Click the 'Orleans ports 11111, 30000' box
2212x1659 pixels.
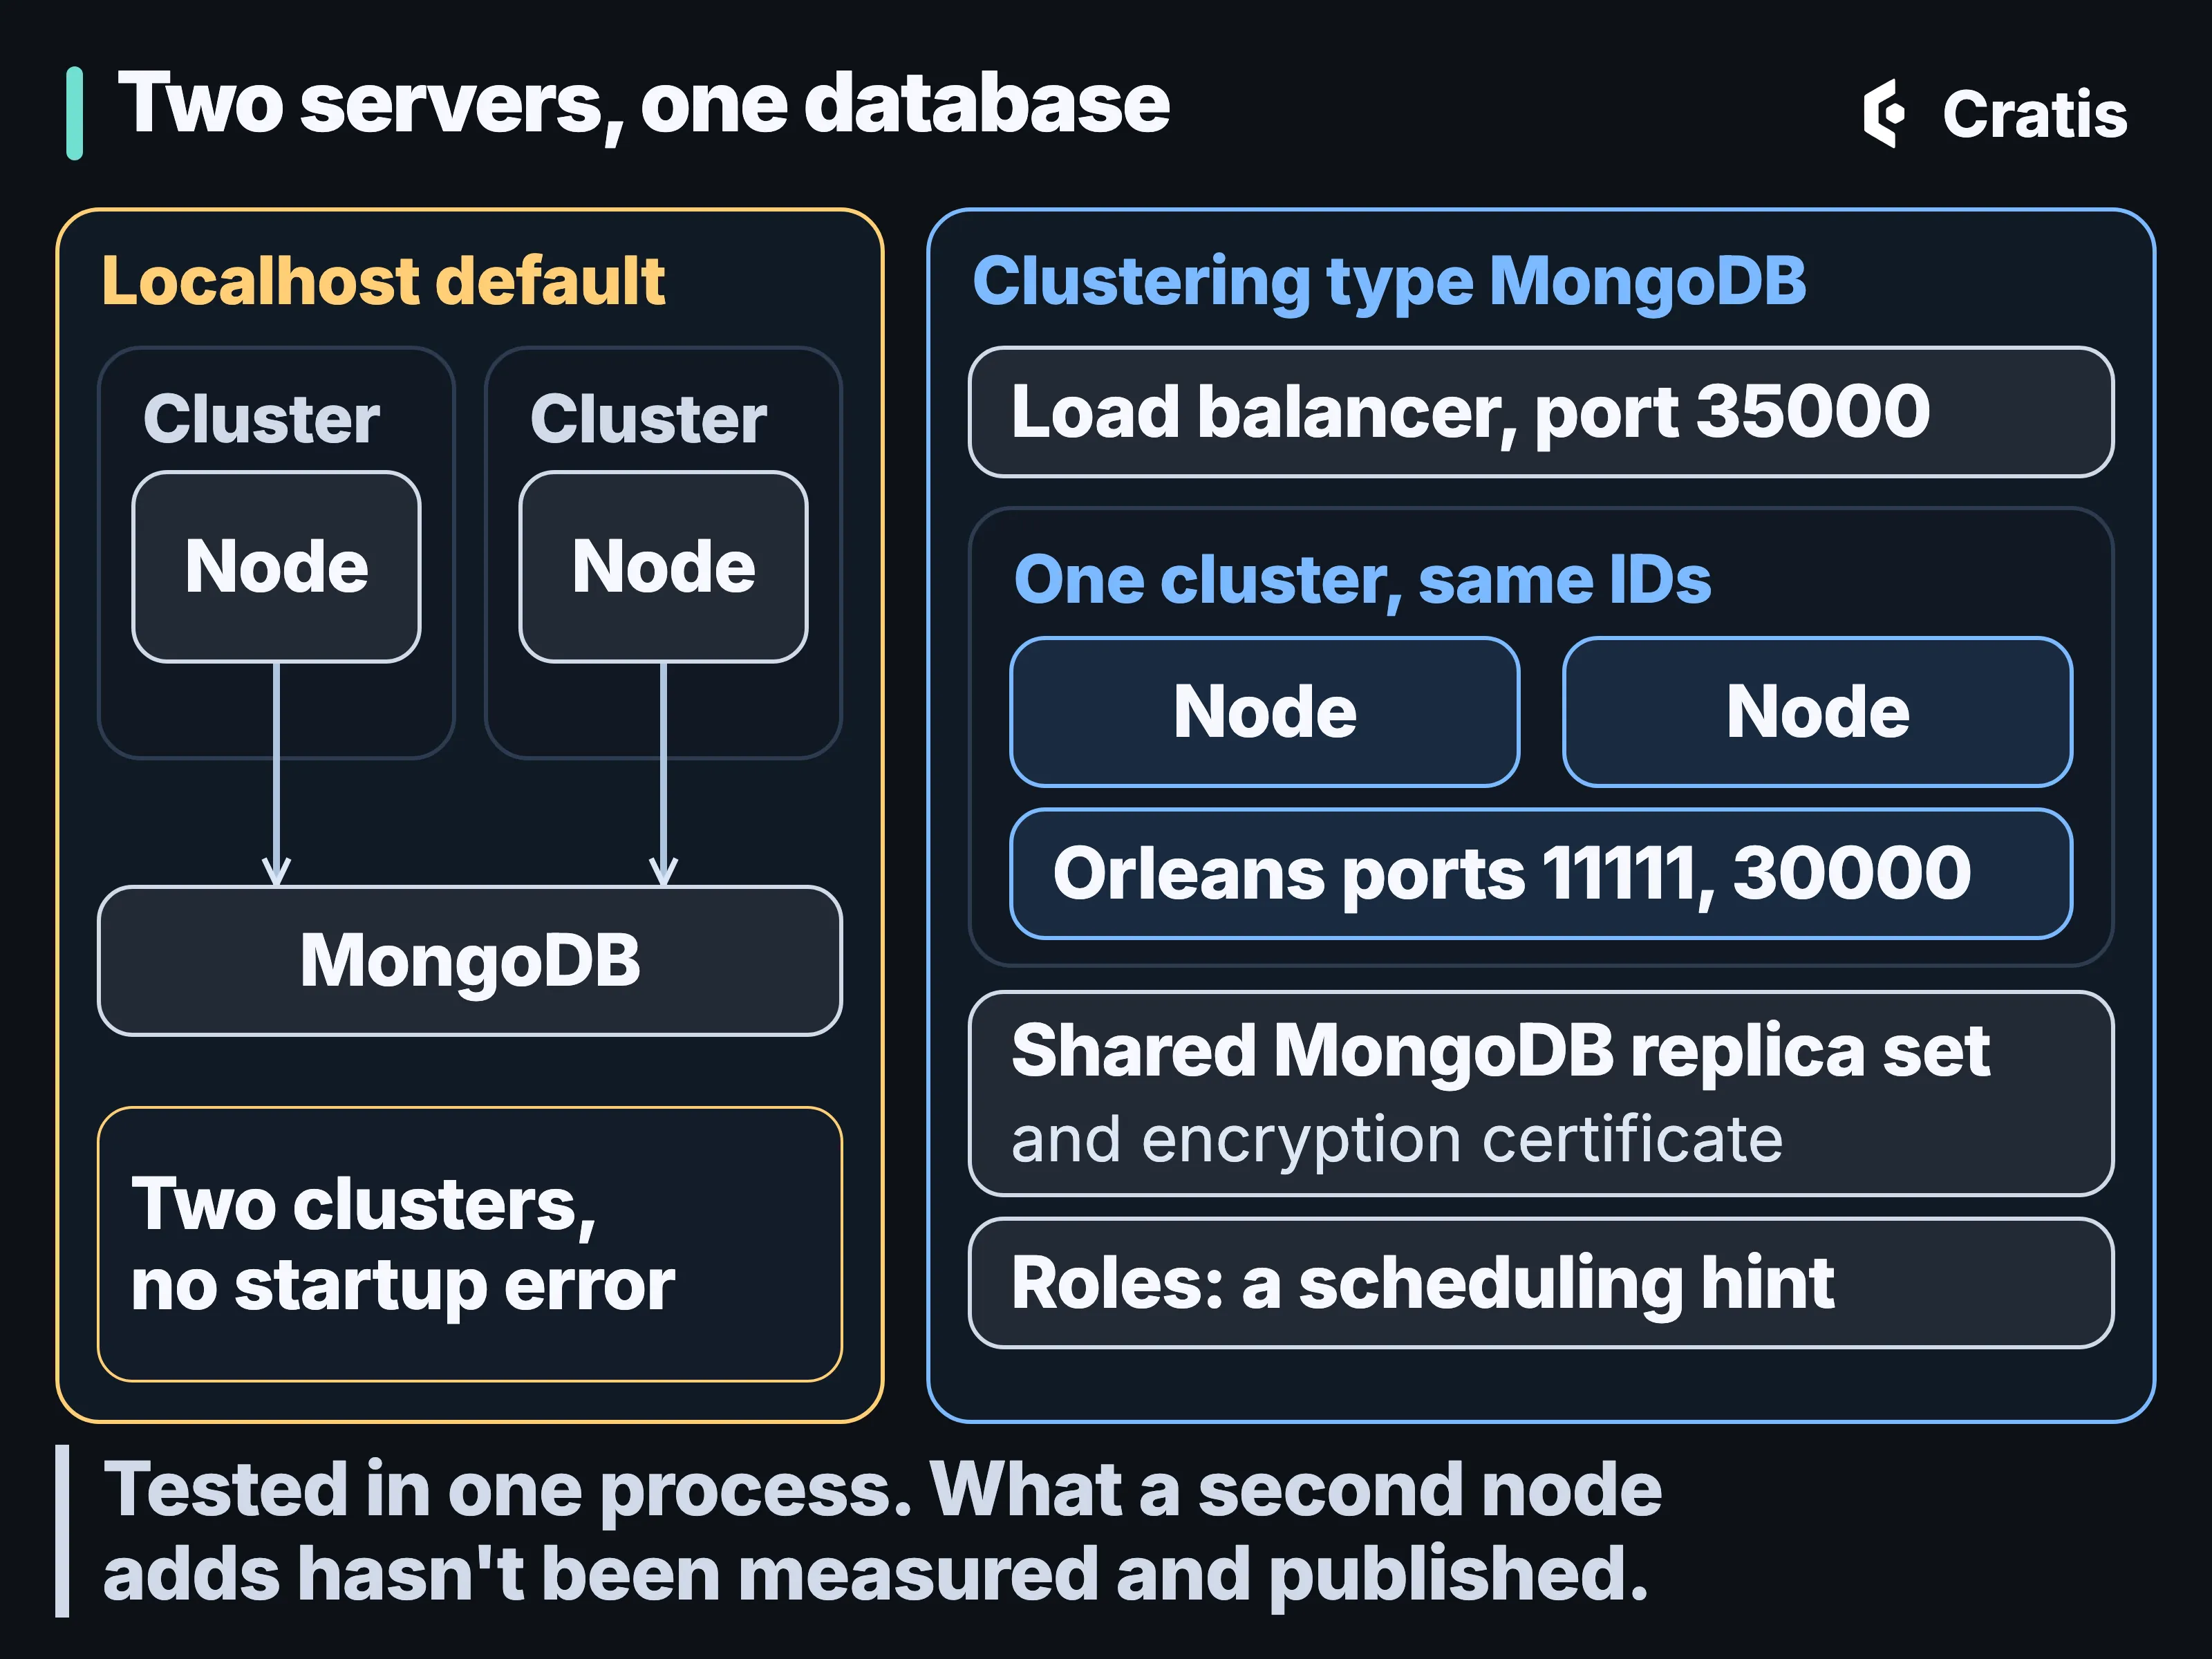tap(1541, 874)
